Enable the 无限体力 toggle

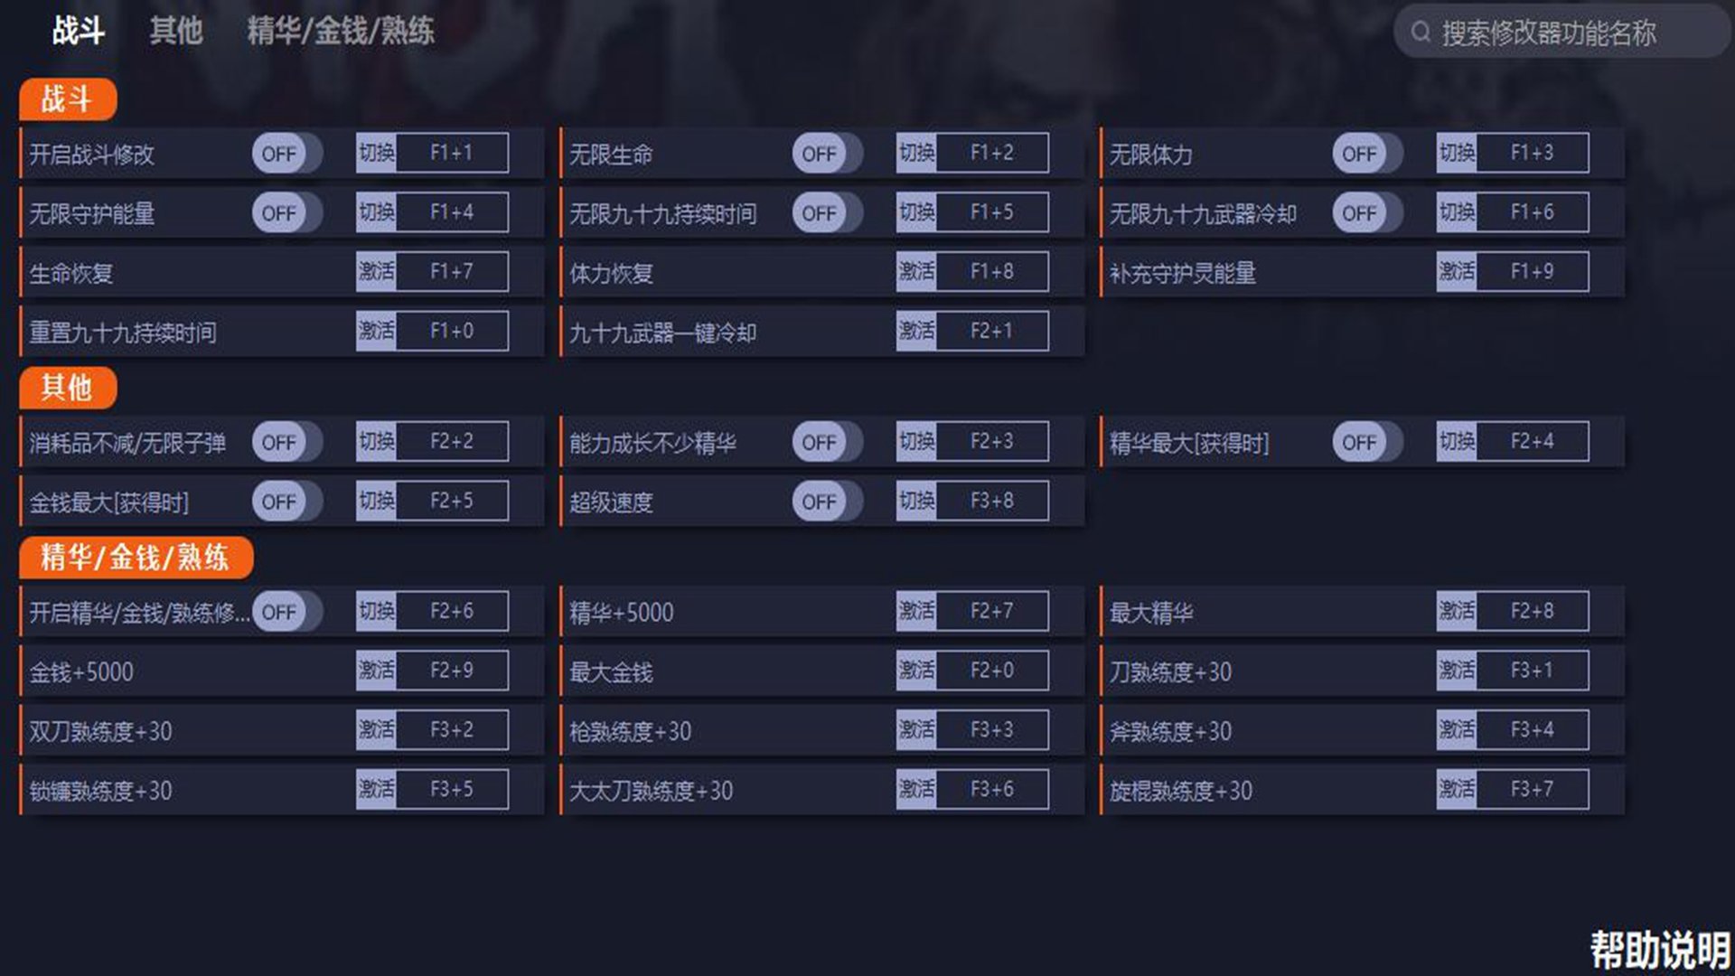click(x=1366, y=154)
